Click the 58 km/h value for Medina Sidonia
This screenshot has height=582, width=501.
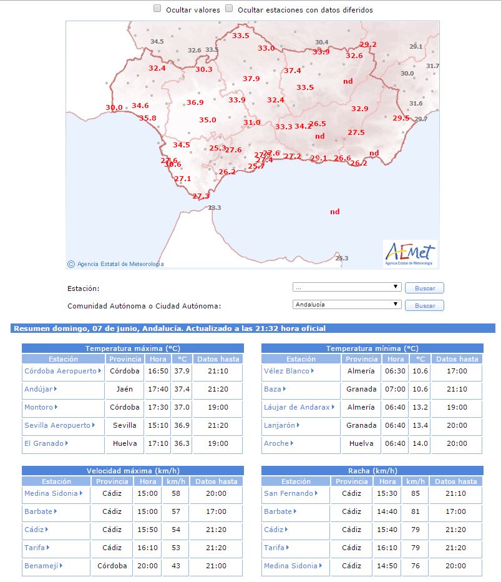(x=176, y=493)
